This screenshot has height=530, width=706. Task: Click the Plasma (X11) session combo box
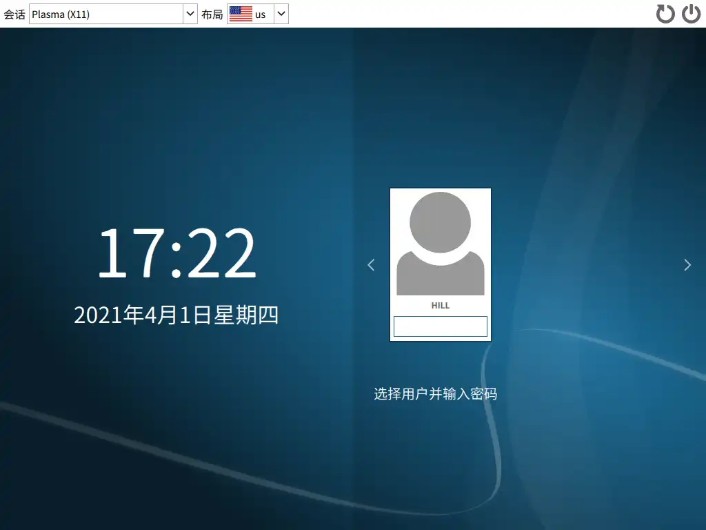click(x=105, y=14)
